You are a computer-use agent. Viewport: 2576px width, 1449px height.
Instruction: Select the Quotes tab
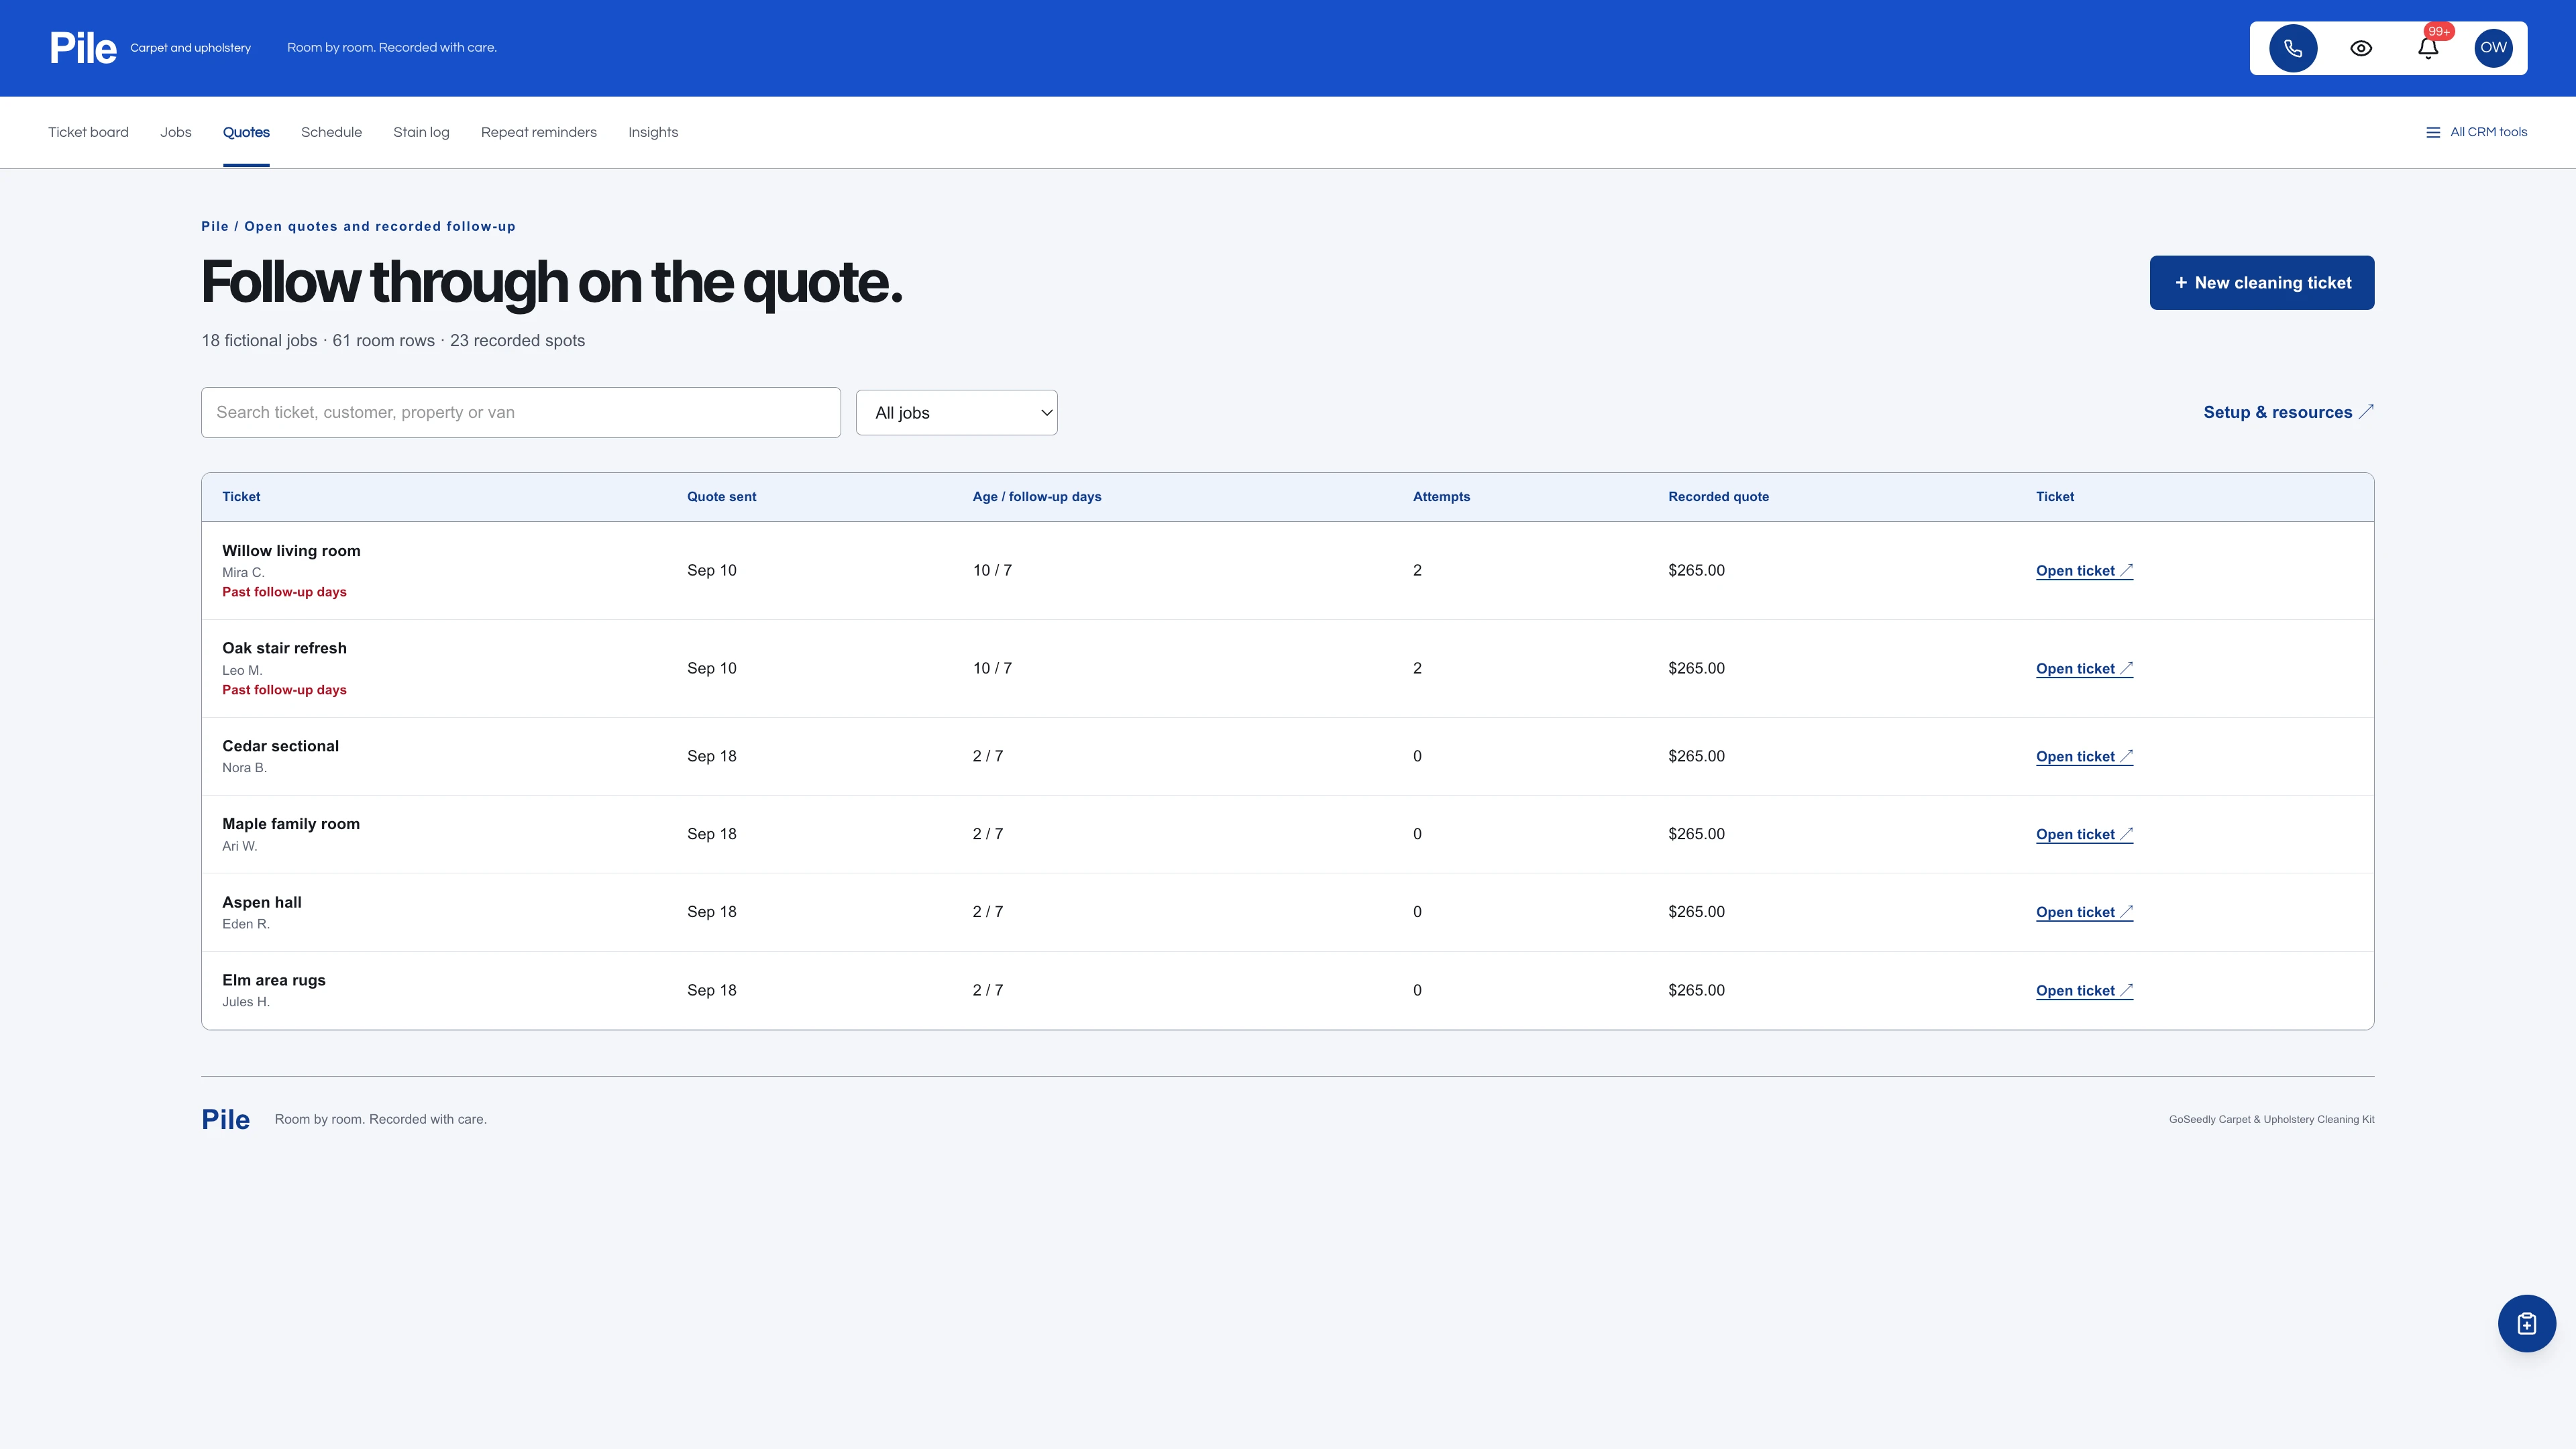tap(246, 132)
